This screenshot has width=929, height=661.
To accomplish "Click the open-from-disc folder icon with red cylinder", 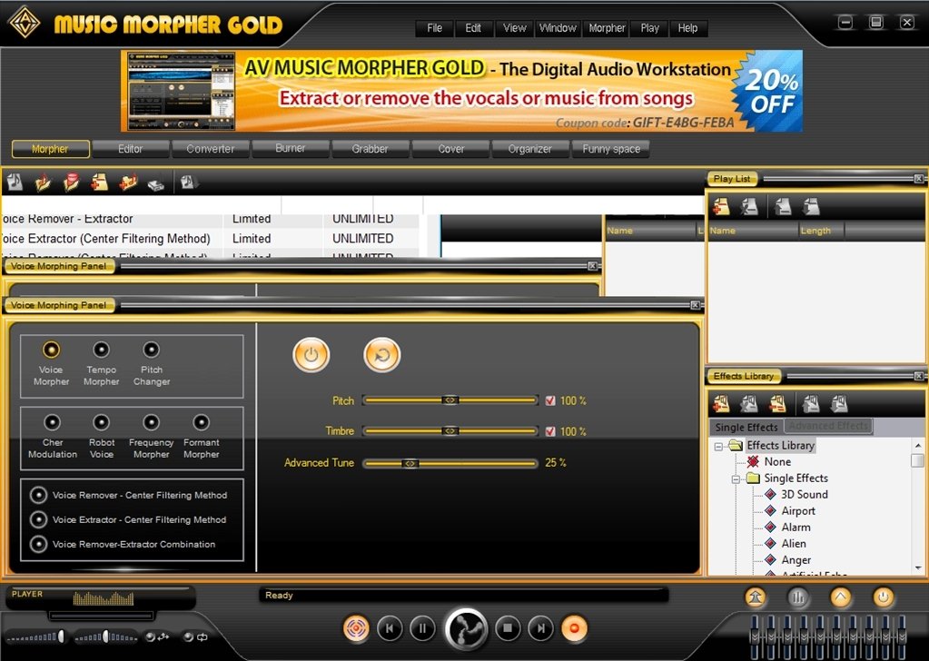I will (71, 182).
